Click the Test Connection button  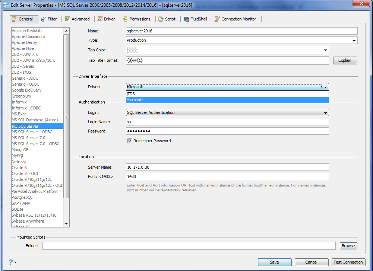pyautogui.click(x=348, y=262)
